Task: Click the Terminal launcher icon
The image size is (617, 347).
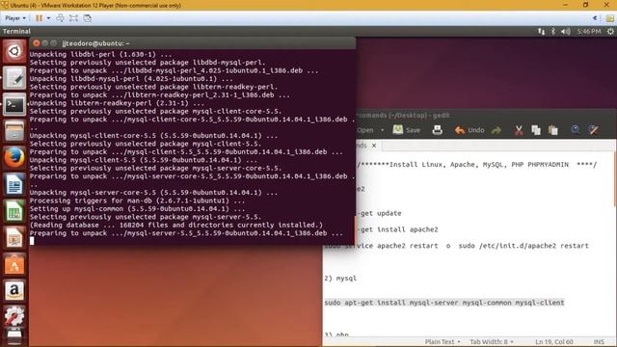Action: pyautogui.click(x=14, y=105)
